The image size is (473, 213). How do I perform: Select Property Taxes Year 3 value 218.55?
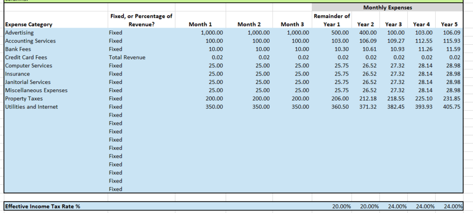pos(396,99)
